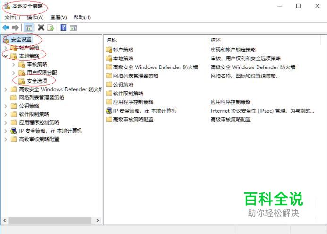This screenshot has height=234, width=327.
Task: Click the 高级安全 Windows Defender 防火墙 list folder icon
Action: [x=109, y=67]
